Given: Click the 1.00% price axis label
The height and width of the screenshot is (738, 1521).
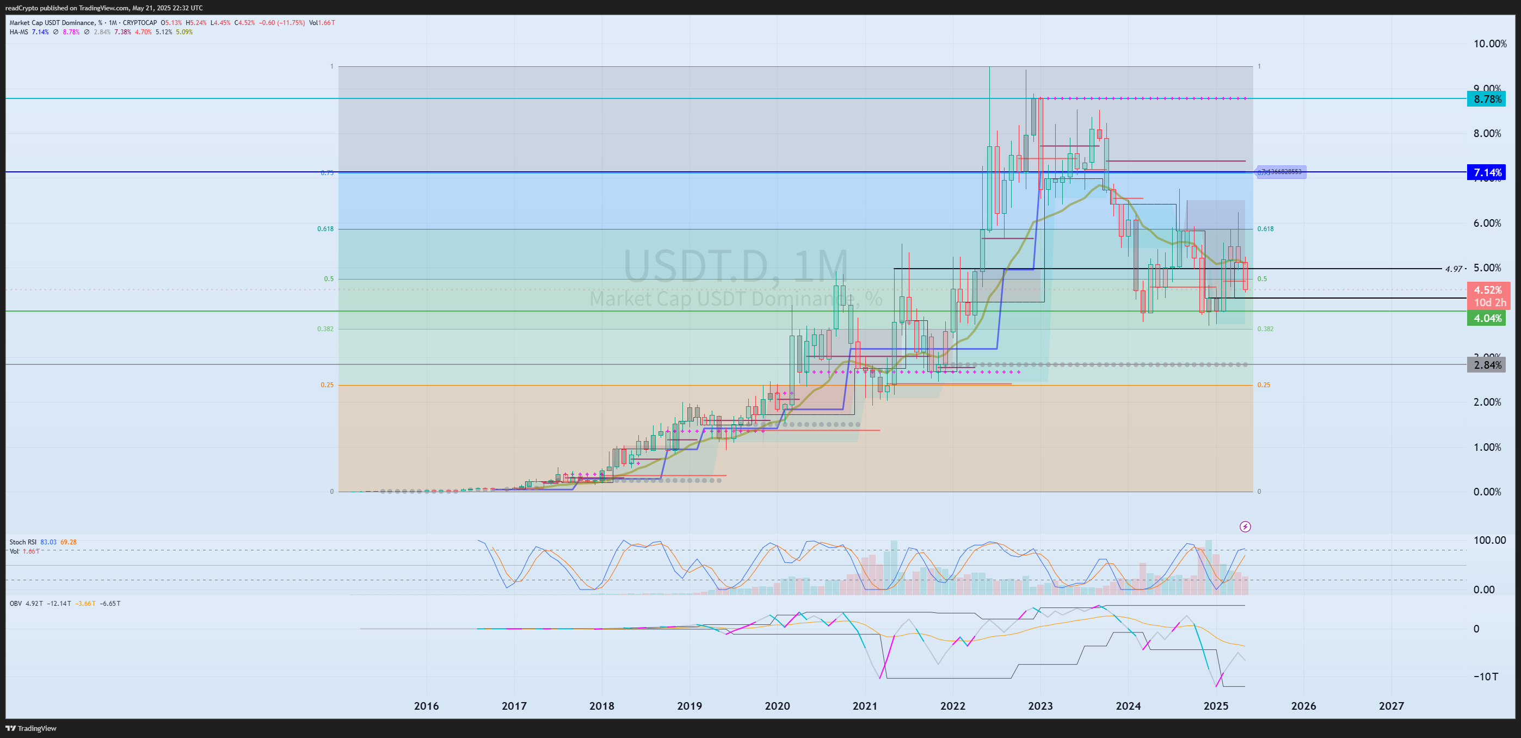Looking at the screenshot, I should pos(1487,446).
